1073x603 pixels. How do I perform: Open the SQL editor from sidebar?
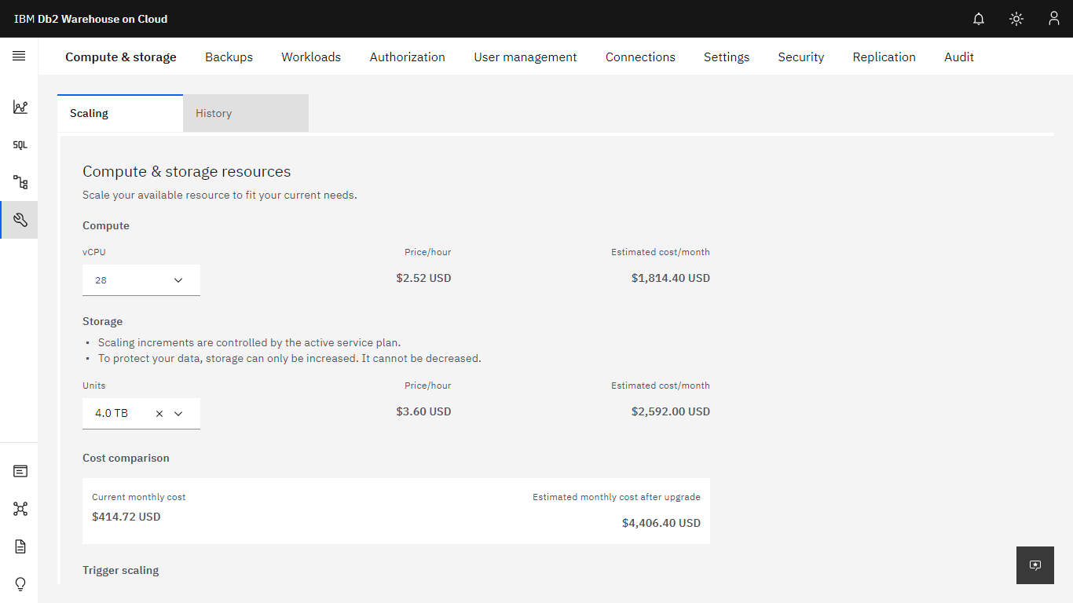tap(20, 145)
